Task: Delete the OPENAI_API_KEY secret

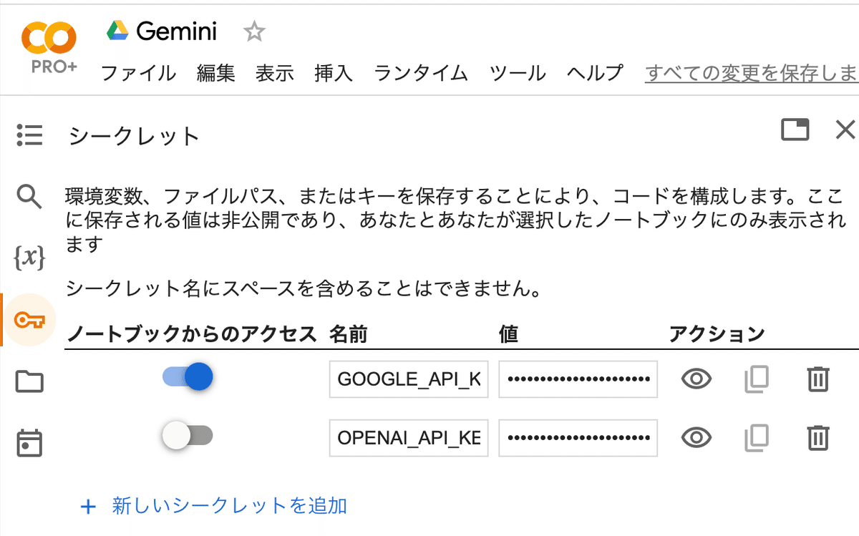Action: click(x=818, y=437)
